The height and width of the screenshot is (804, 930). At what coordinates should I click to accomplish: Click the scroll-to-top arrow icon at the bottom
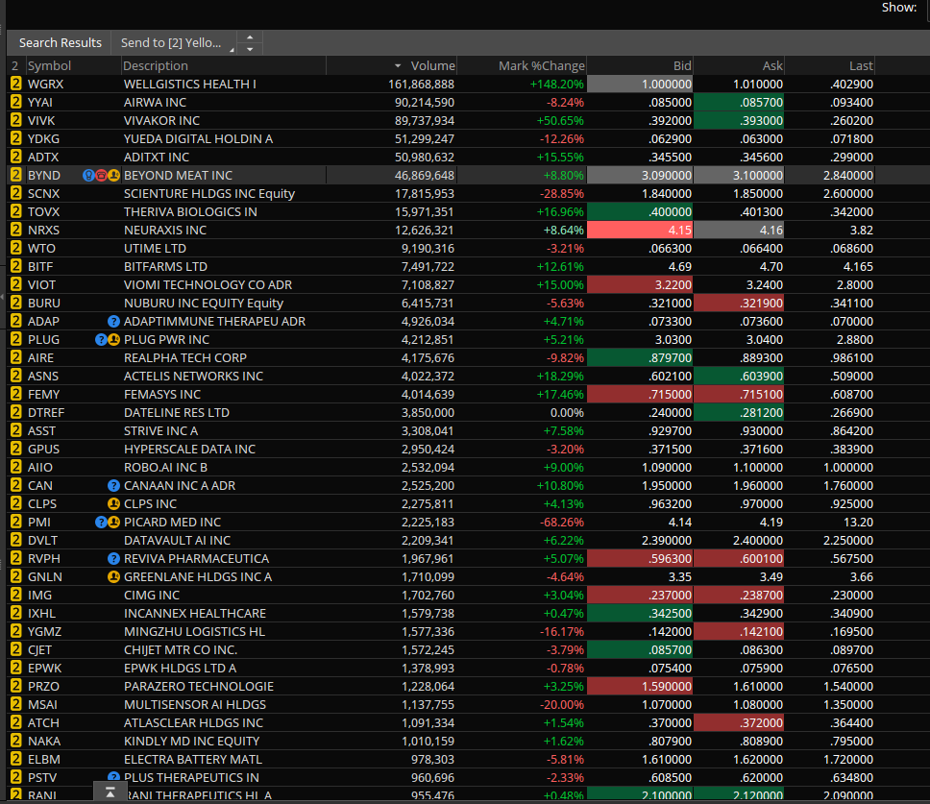(x=110, y=792)
